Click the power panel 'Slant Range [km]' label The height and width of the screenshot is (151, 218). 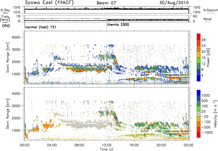pos(8,58)
